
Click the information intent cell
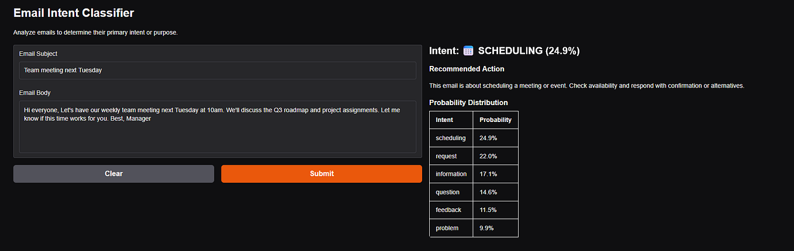(451, 174)
